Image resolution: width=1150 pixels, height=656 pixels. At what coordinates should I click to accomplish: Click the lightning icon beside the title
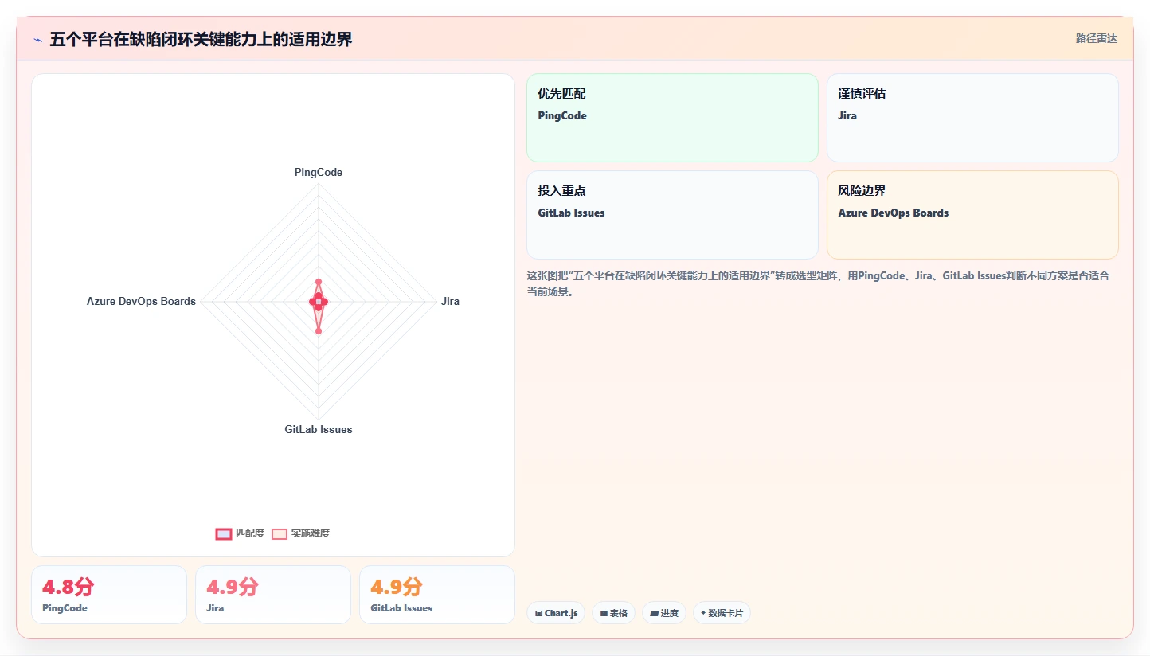pyautogui.click(x=37, y=40)
